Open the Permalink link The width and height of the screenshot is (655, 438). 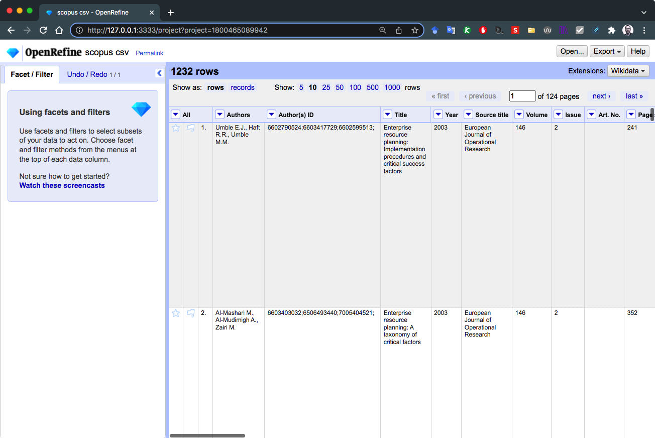tap(149, 53)
